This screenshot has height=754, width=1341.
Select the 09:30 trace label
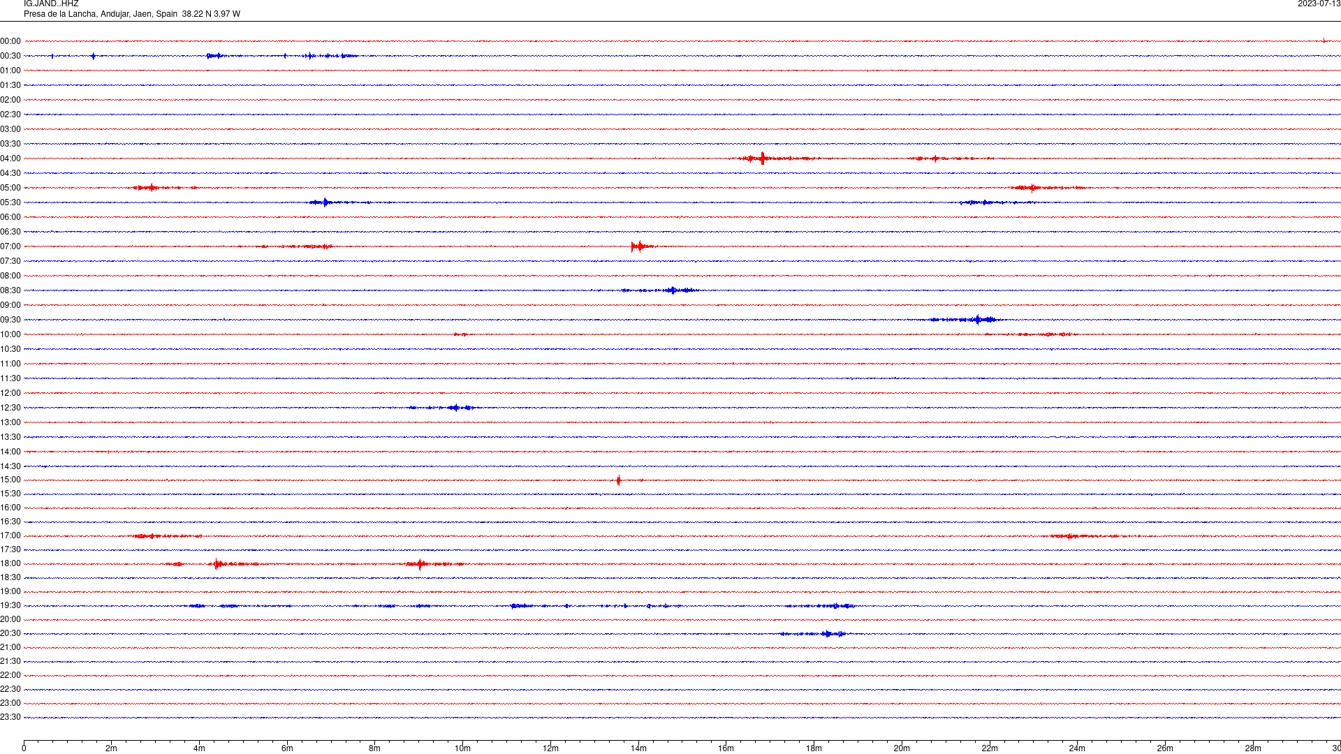(10, 320)
